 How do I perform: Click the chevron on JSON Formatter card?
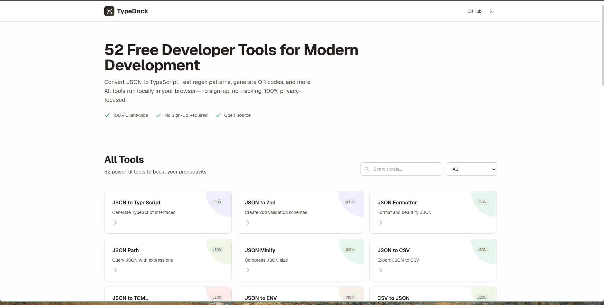(x=381, y=223)
